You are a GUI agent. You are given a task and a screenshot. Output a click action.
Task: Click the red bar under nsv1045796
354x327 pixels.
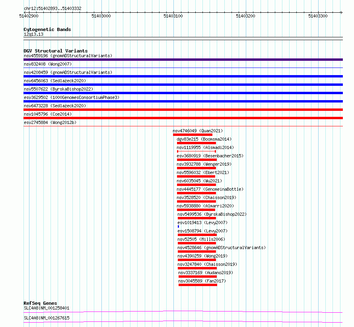pos(183,118)
